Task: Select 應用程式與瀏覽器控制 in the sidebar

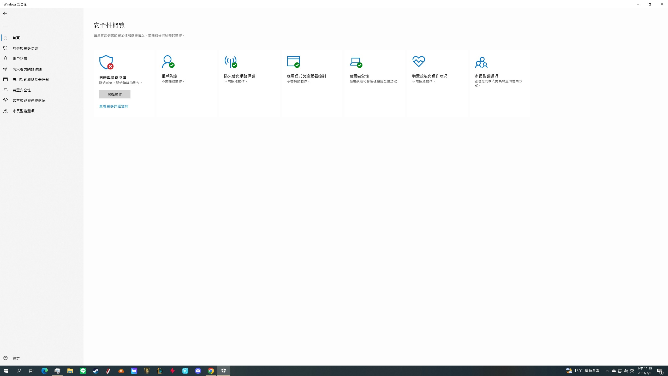Action: (31, 80)
